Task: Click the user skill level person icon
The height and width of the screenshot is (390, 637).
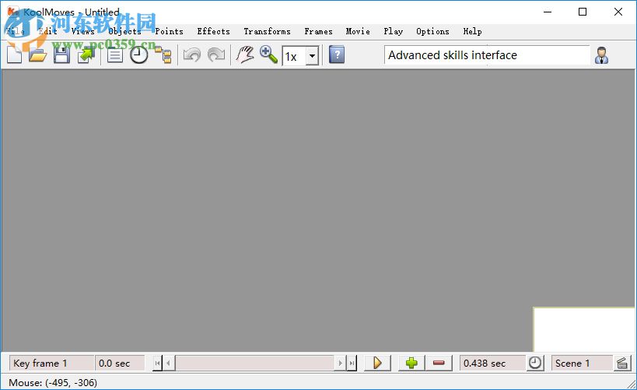Action: pyautogui.click(x=602, y=55)
